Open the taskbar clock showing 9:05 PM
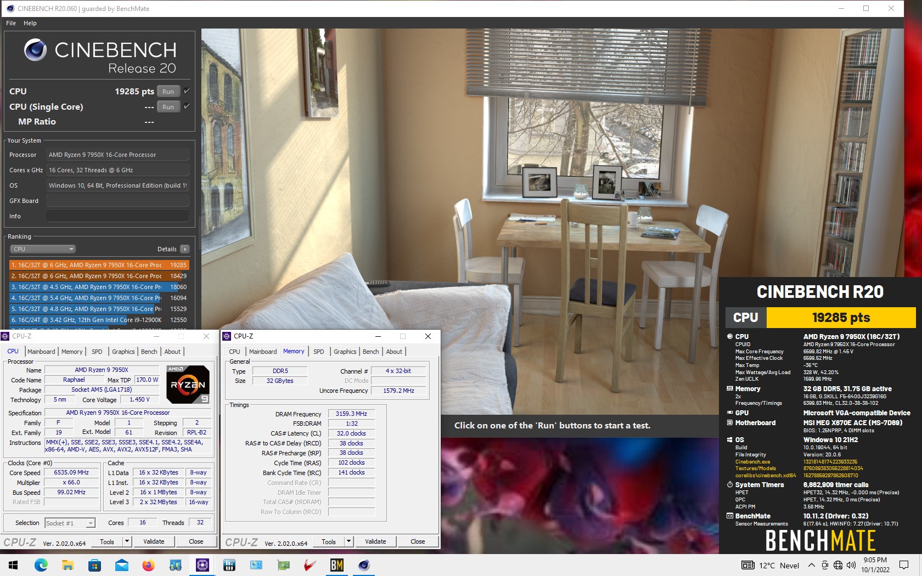This screenshot has height=576, width=922. (875, 565)
